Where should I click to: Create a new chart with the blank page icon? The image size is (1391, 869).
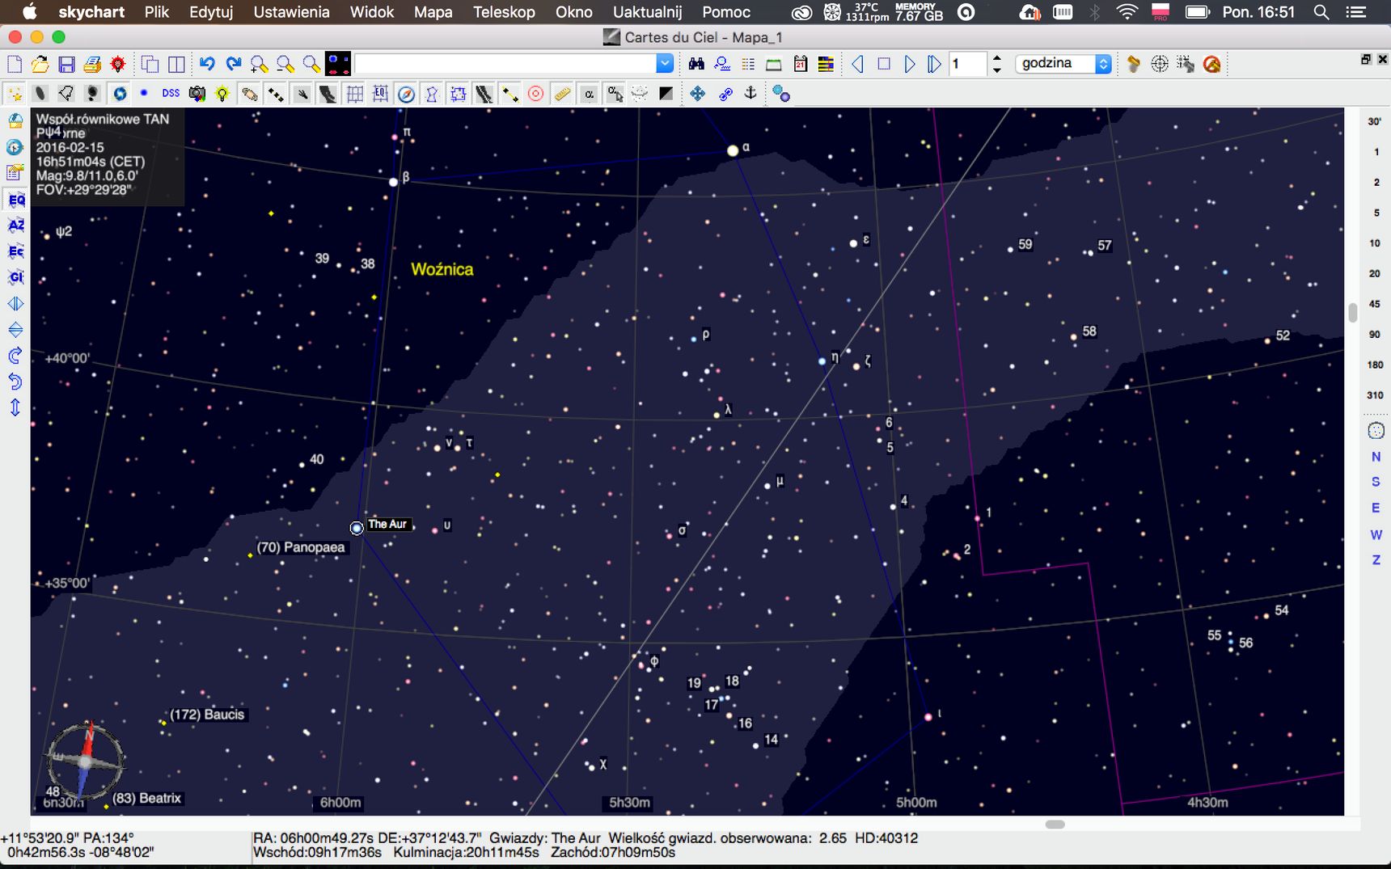[15, 64]
